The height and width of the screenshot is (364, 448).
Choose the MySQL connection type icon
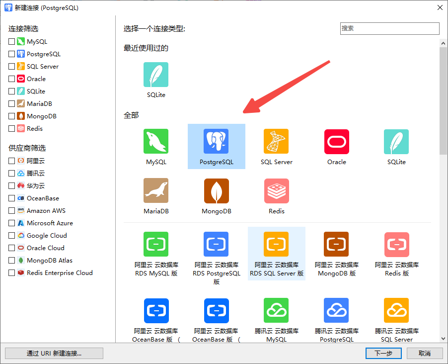[x=156, y=141]
